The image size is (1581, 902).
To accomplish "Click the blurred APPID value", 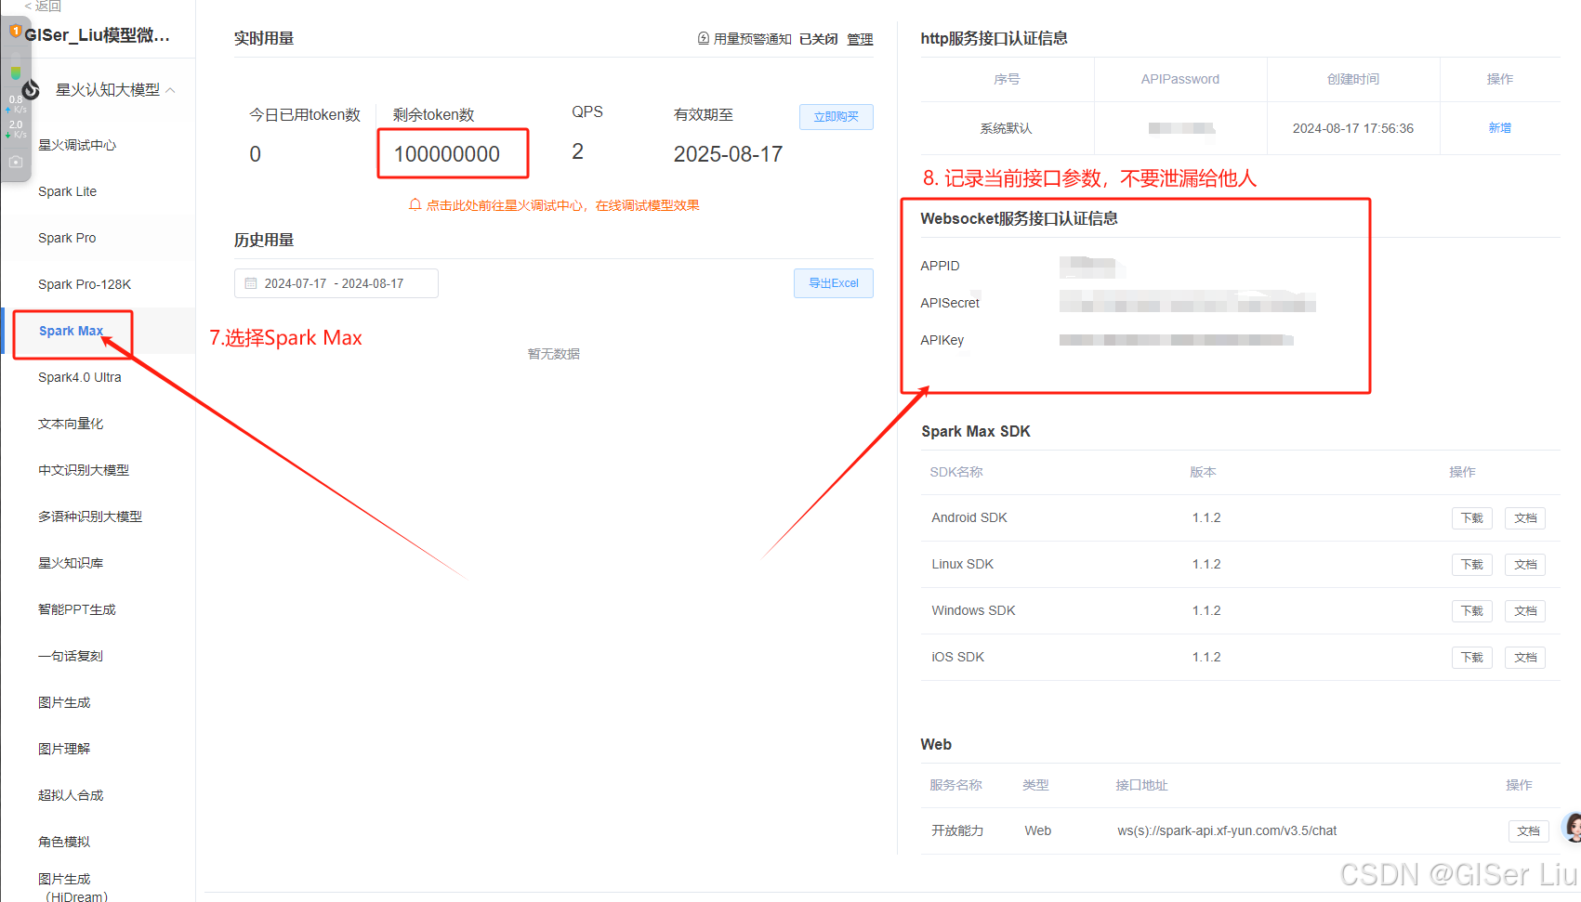I will coord(1092,267).
